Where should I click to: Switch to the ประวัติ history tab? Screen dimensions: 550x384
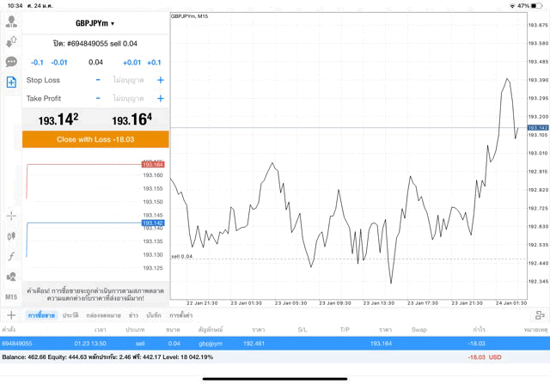pyautogui.click(x=70, y=315)
